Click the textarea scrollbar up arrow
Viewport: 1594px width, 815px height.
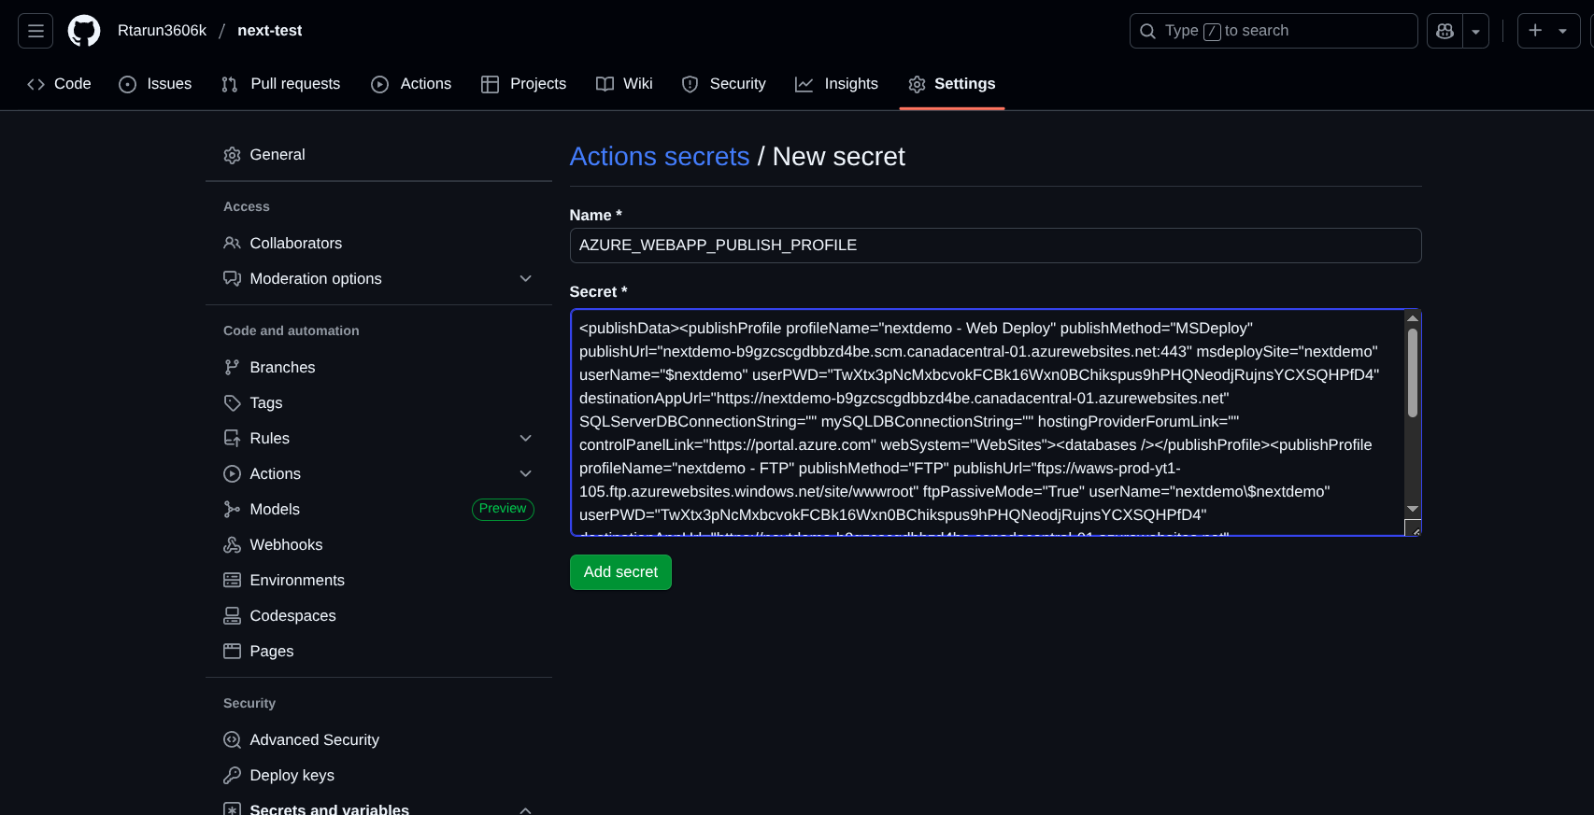click(1413, 318)
